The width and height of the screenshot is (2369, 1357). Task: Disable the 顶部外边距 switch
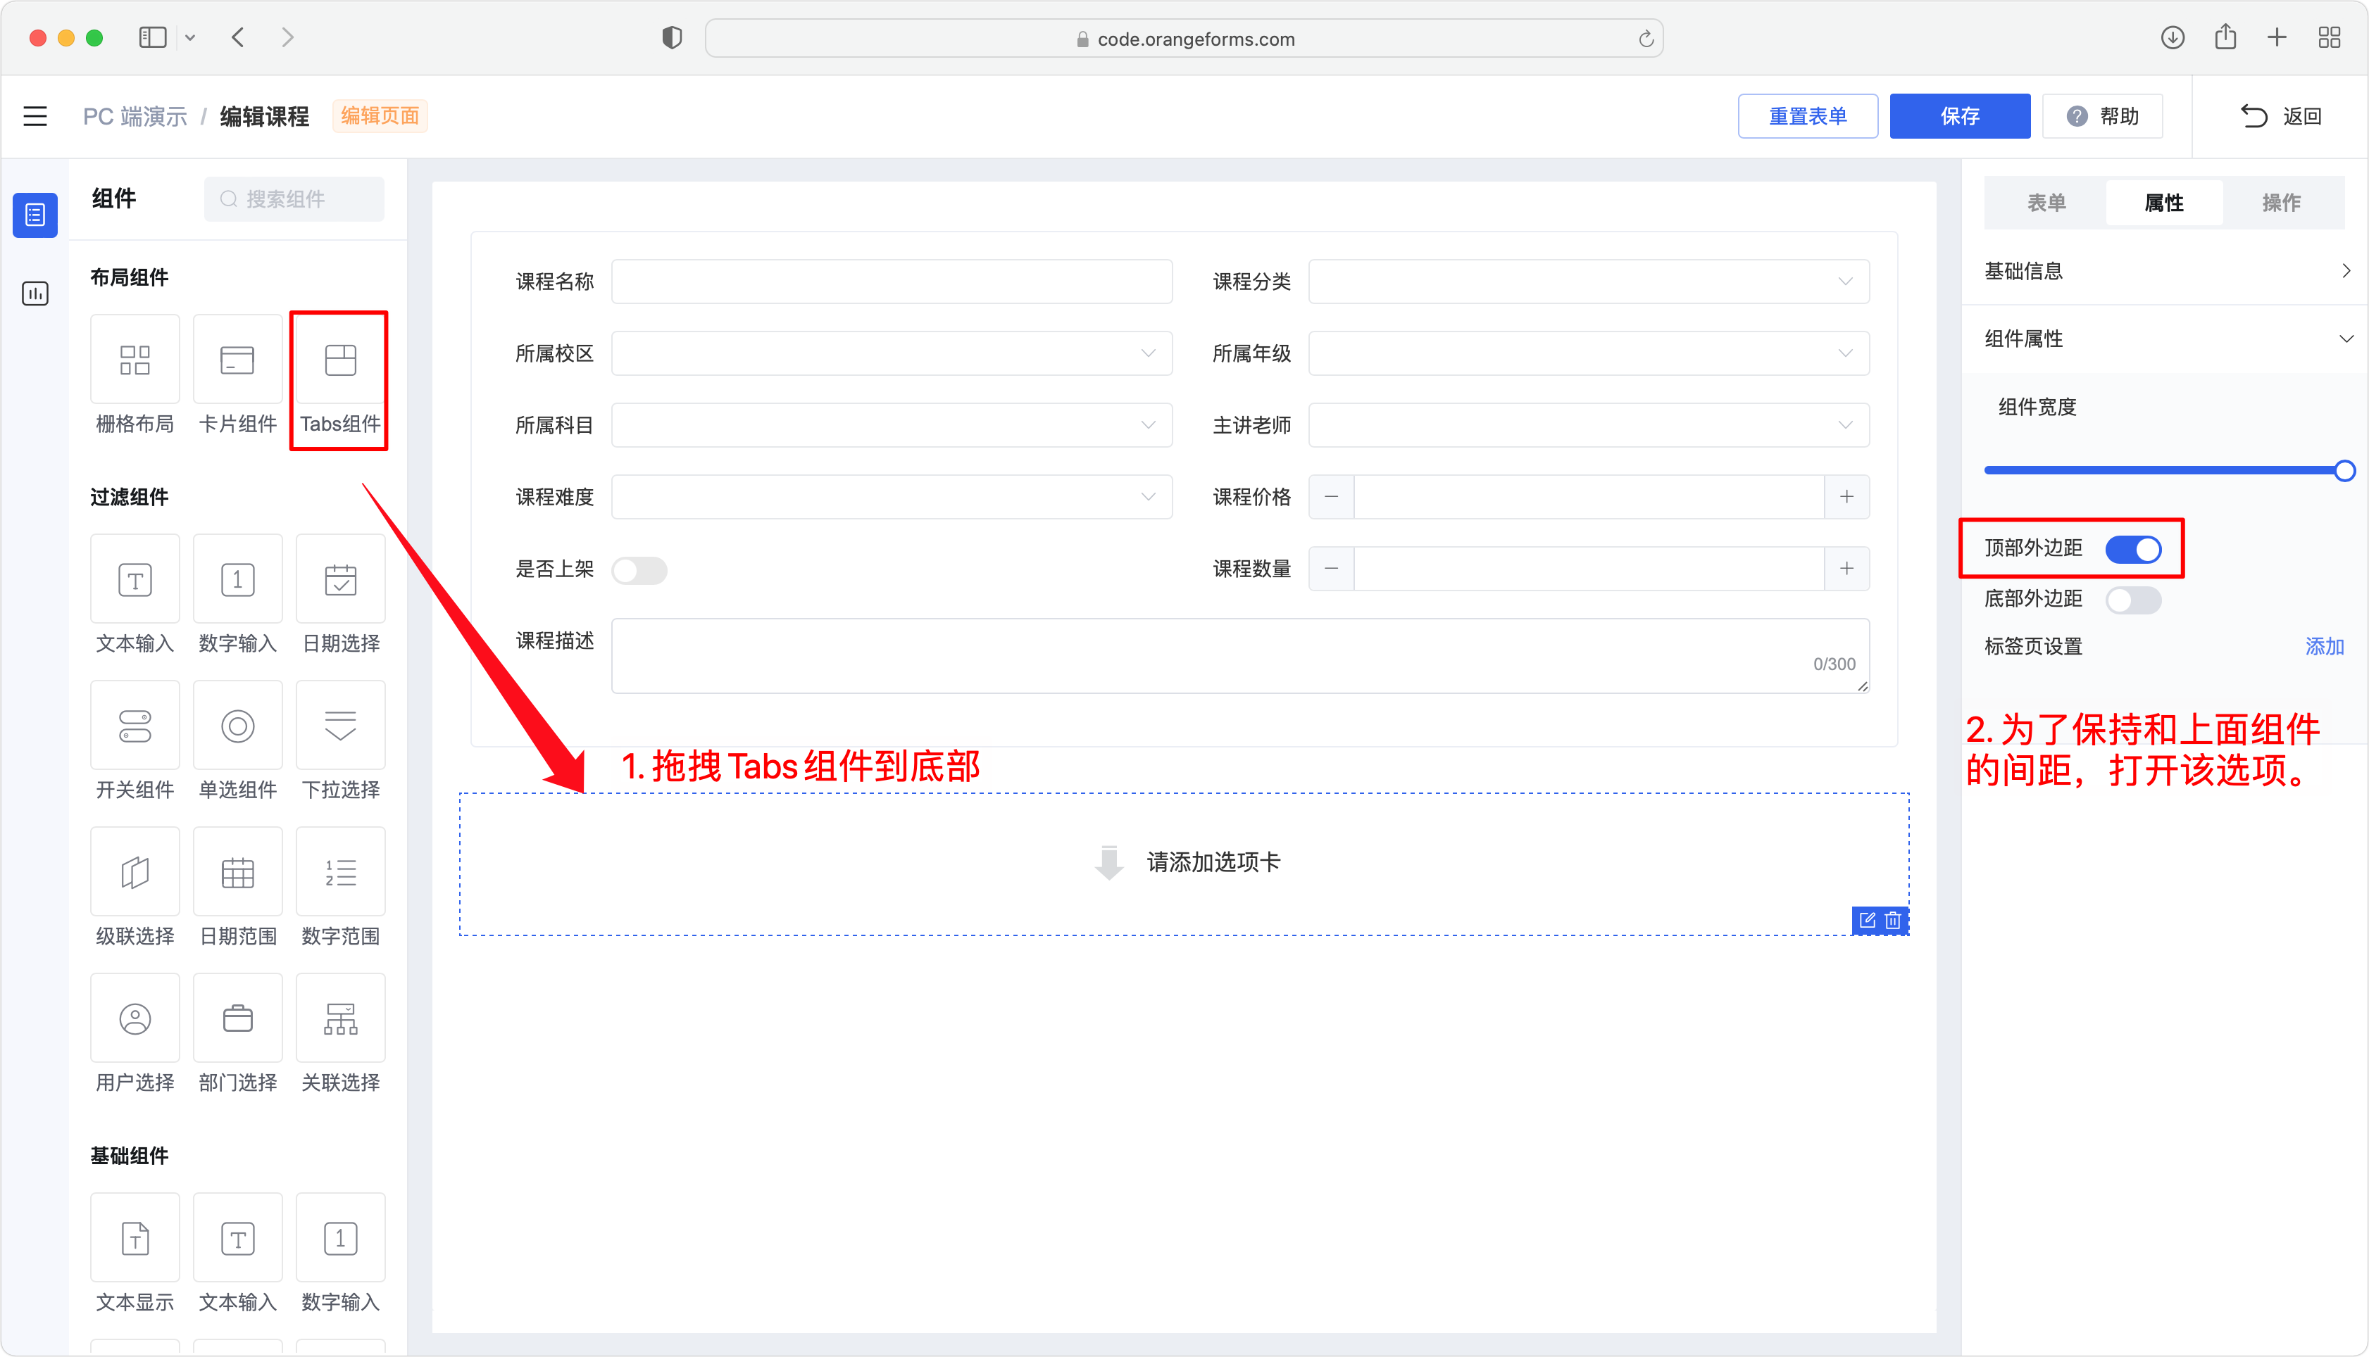[2133, 549]
